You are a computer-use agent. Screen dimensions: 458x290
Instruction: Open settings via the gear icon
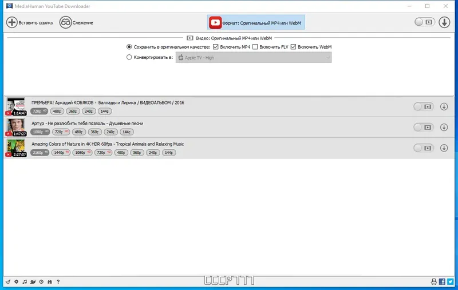(17, 281)
